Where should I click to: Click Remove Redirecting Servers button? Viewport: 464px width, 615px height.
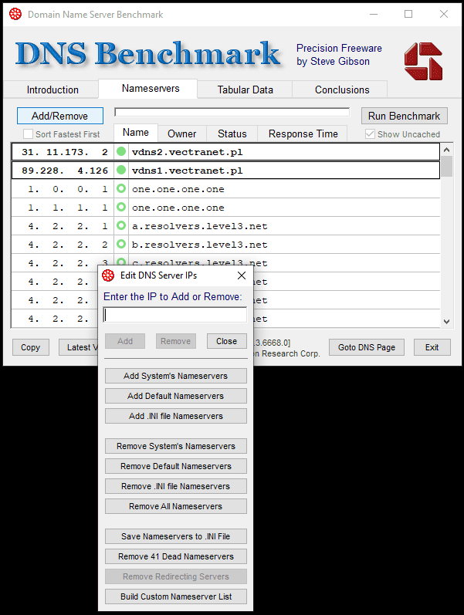[175, 576]
